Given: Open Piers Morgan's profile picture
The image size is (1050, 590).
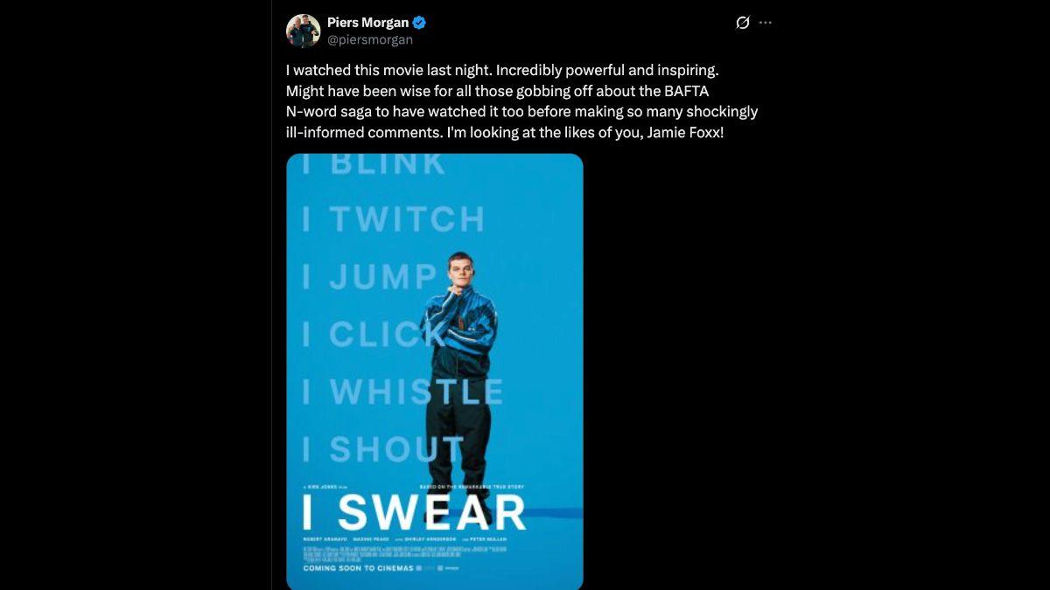Looking at the screenshot, I should (303, 31).
